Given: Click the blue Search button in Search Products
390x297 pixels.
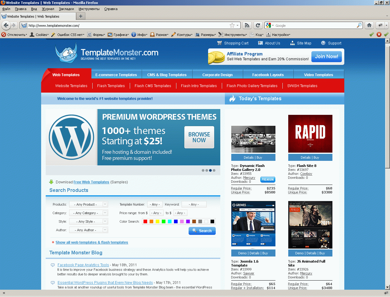Looking at the screenshot, I should point(202,231).
